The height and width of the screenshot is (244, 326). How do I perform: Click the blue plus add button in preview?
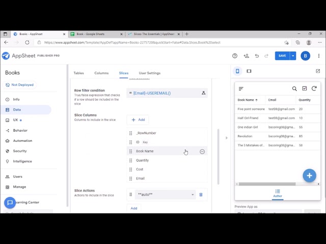[309, 175]
